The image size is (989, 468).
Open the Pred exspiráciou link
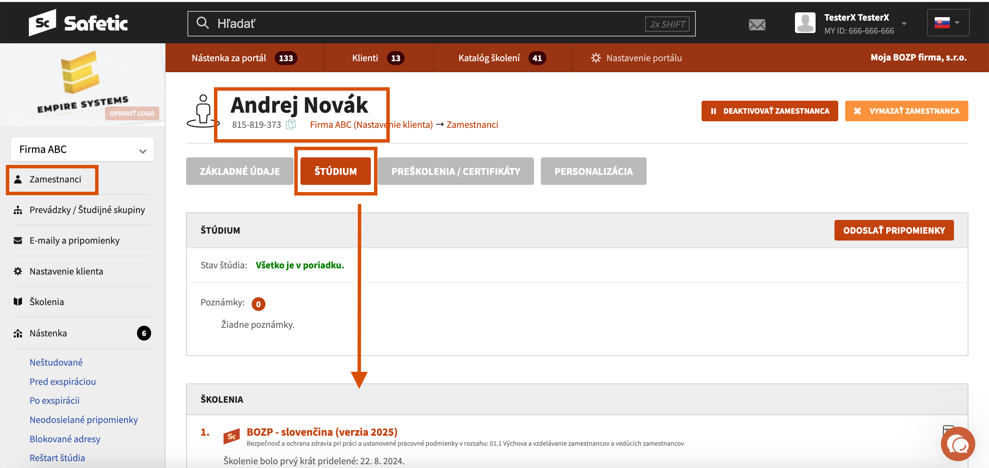click(62, 381)
